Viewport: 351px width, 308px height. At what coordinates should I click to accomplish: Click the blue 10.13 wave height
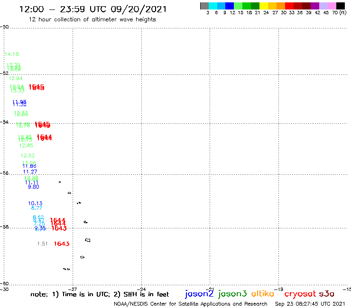(35, 203)
